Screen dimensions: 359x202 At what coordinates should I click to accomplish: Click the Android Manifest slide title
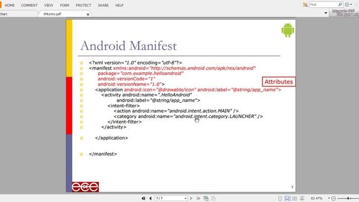click(x=128, y=45)
